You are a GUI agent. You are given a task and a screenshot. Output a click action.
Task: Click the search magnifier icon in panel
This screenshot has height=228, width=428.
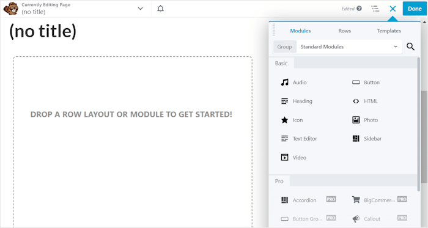(410, 46)
